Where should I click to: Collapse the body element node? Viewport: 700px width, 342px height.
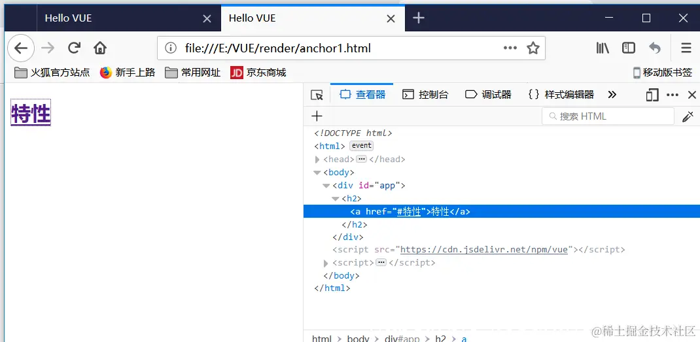point(317,173)
